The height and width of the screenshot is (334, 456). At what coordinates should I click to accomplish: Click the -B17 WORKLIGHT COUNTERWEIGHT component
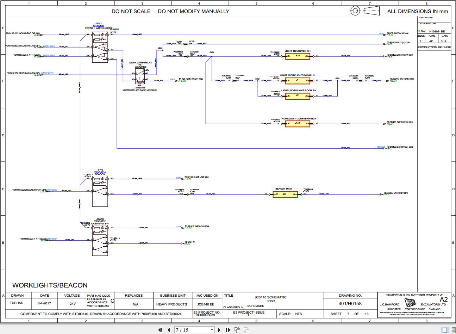(x=298, y=124)
